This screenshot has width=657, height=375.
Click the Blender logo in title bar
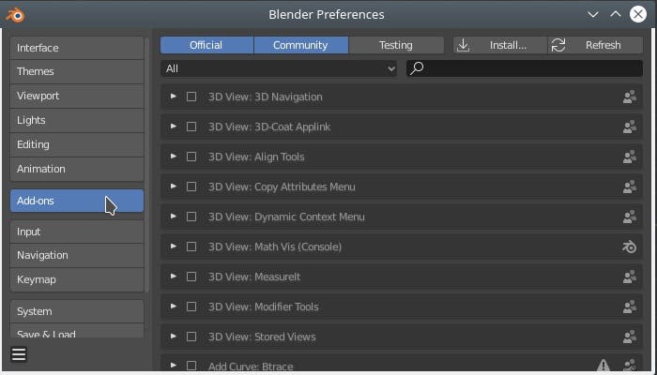click(15, 15)
